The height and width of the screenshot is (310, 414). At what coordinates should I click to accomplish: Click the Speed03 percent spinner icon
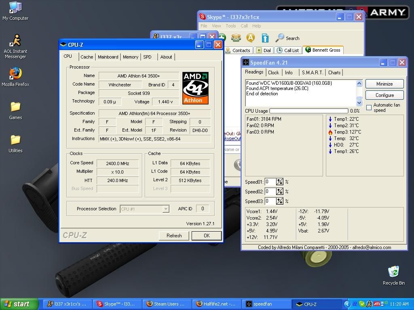click(280, 201)
